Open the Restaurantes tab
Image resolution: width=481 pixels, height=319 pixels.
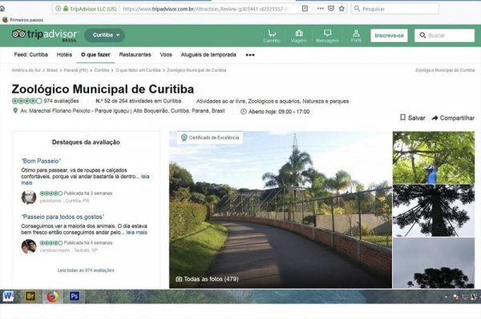135,54
